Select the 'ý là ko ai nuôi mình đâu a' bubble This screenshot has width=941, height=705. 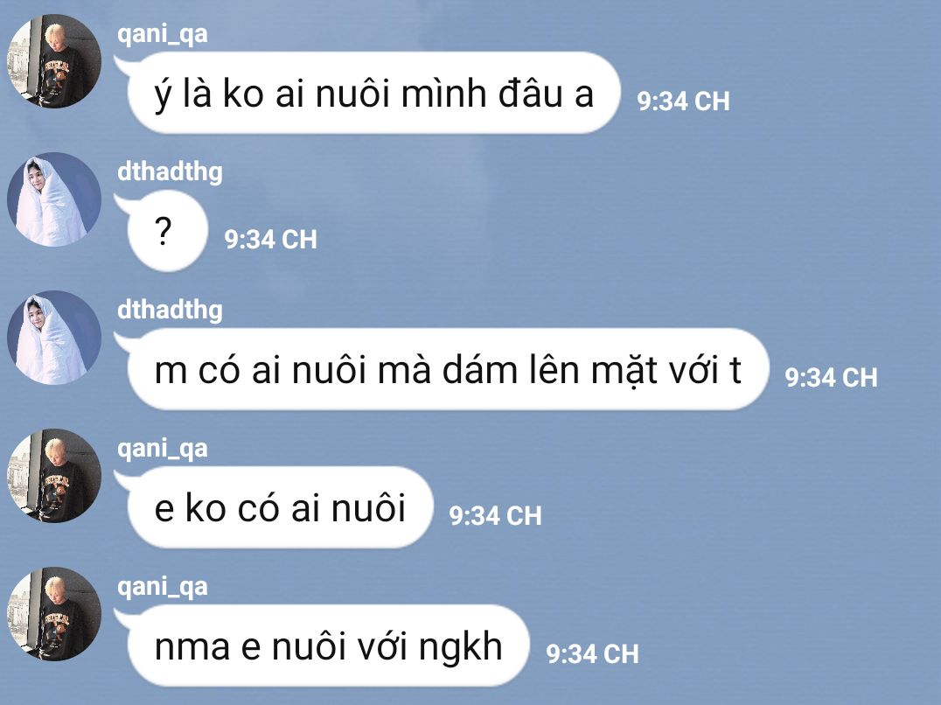tap(373, 93)
